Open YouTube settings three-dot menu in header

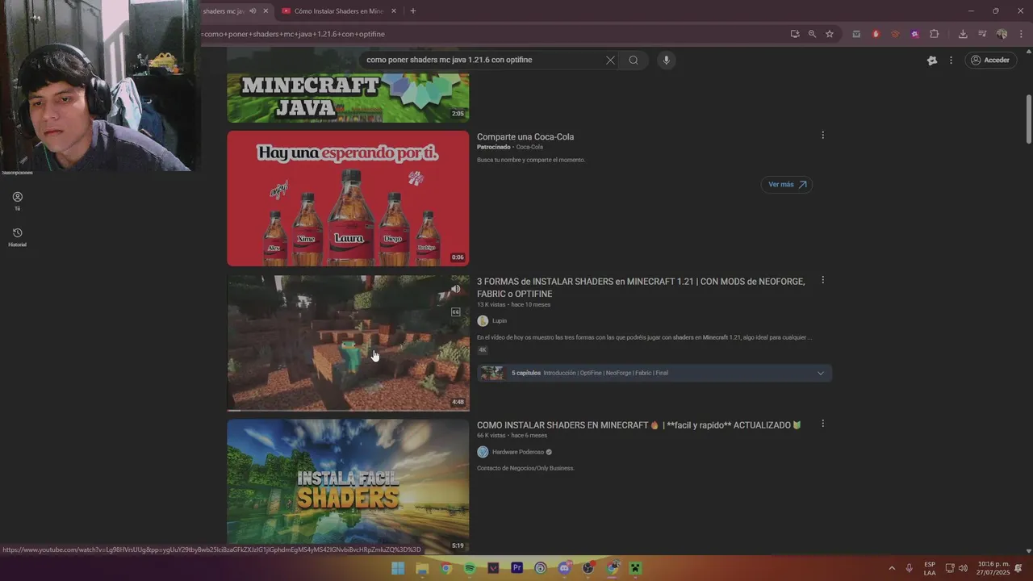coord(951,60)
